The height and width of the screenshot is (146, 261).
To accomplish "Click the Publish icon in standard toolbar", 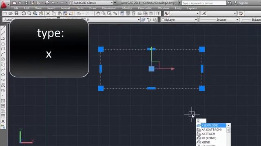I will 35,13.
